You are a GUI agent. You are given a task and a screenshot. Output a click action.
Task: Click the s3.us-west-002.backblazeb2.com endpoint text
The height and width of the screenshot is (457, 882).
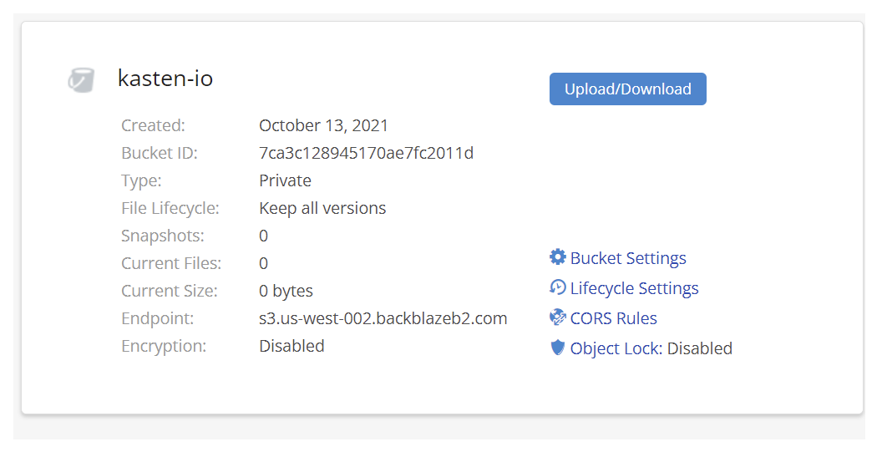click(383, 318)
